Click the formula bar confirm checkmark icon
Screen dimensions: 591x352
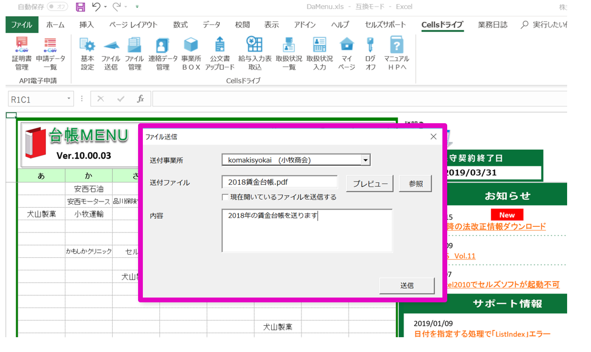(120, 99)
